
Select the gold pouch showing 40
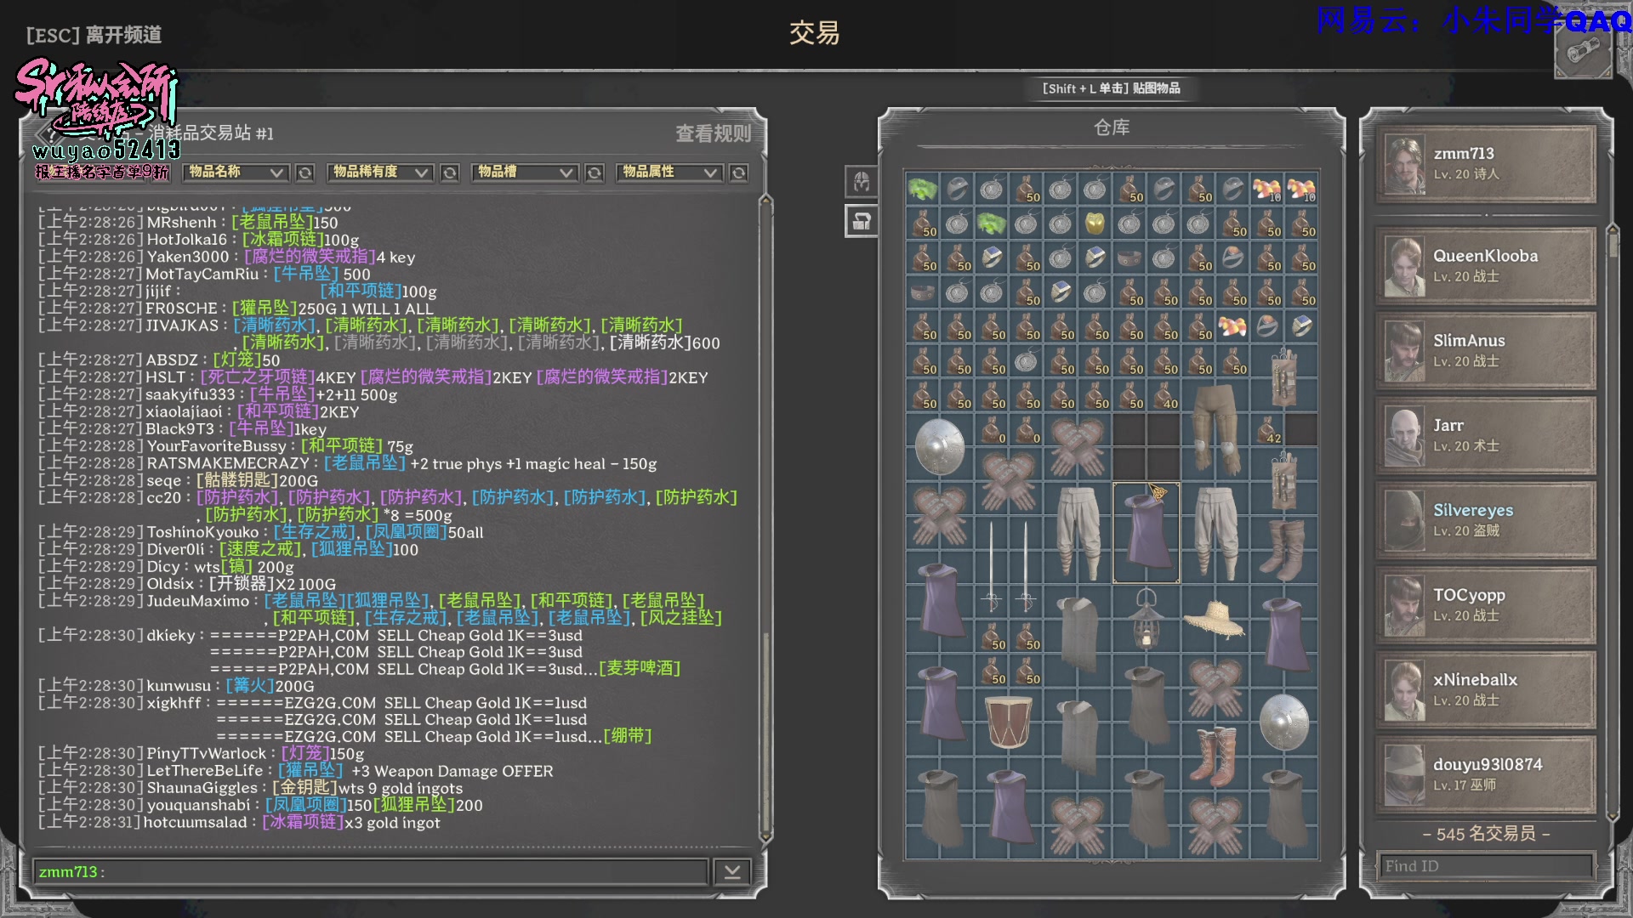click(1164, 395)
